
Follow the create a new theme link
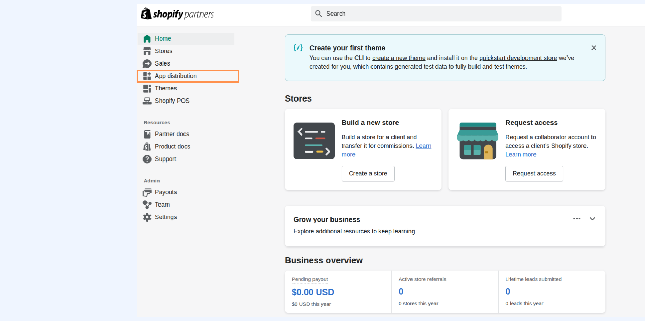(x=399, y=58)
